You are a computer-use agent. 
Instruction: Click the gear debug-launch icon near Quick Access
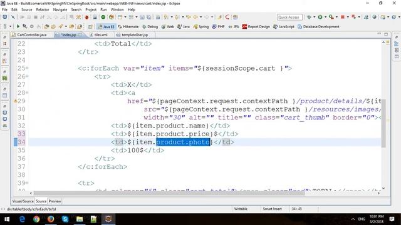point(309,17)
